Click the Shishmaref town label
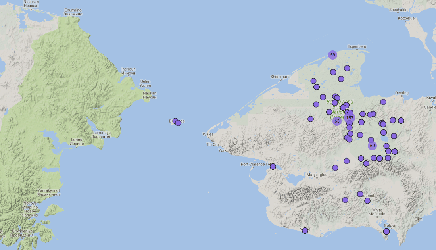This screenshot has width=436, height=250. pyautogui.click(x=280, y=77)
